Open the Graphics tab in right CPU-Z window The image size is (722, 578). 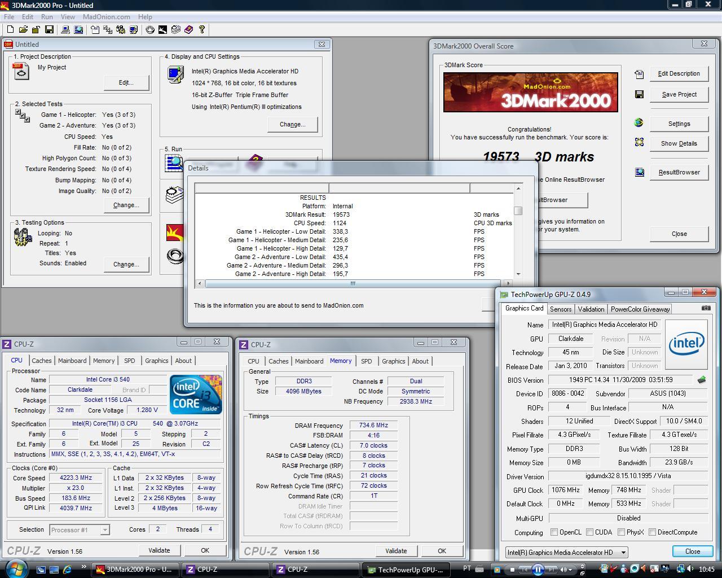[393, 361]
